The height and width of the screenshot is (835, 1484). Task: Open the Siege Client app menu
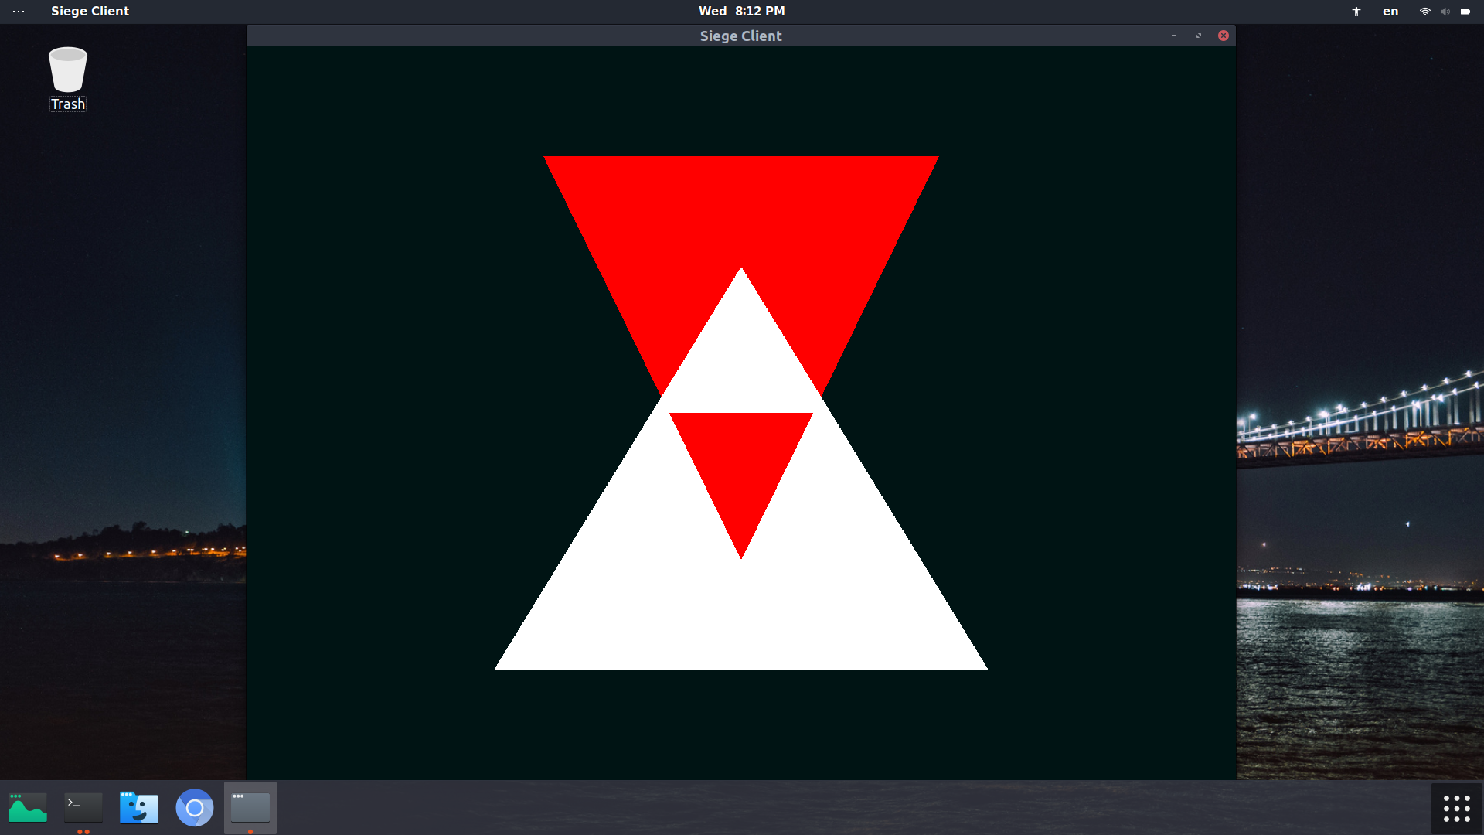[x=90, y=11]
